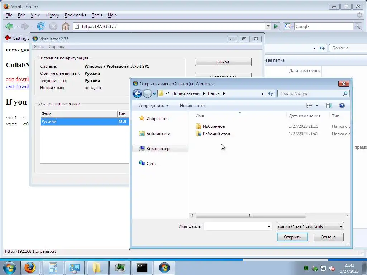Open Firefox View menu
The height and width of the screenshot is (275, 367).
point(35,15)
